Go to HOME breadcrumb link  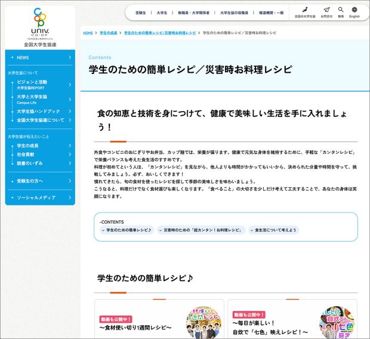coord(88,33)
